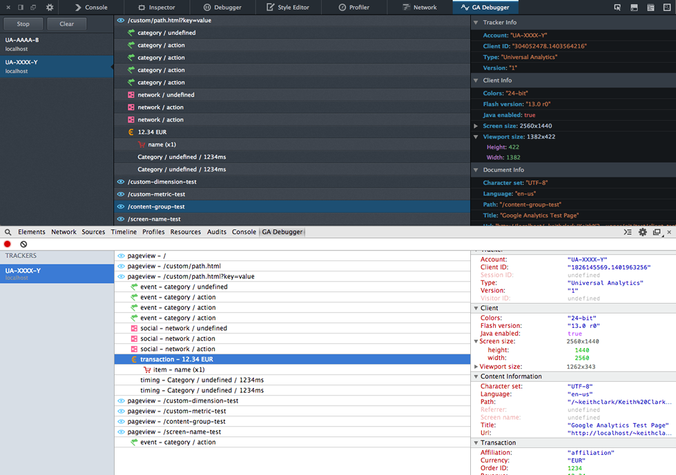
Task: Select tracker UA-XXXX-Y in dark sidebar
Action: [x=57, y=66]
